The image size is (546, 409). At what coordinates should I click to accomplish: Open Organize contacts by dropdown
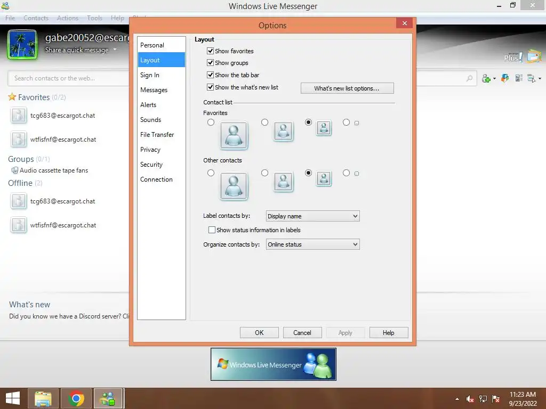[x=312, y=244]
